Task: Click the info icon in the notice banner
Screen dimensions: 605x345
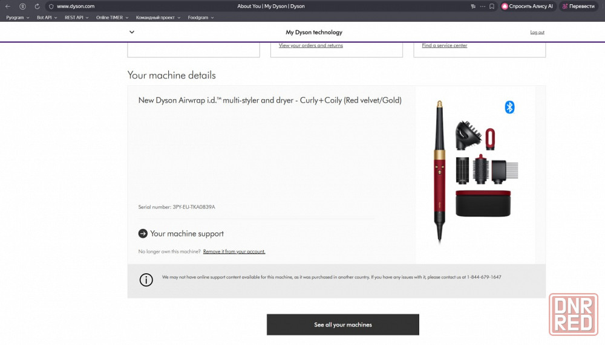Action: click(x=146, y=280)
